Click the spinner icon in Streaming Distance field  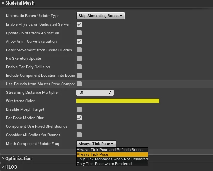click(110, 92)
